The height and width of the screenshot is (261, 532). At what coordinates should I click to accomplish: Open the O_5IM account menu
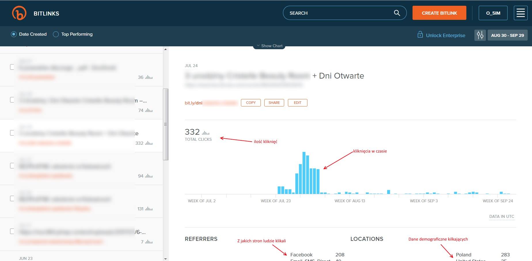pyautogui.click(x=493, y=13)
